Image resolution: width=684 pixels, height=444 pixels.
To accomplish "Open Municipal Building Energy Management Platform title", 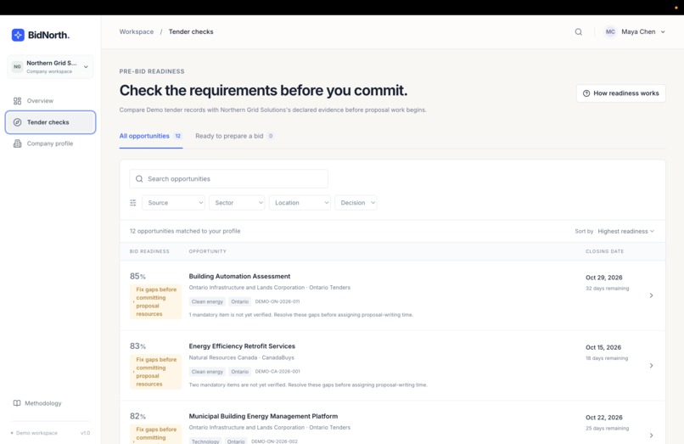I will coord(263,416).
